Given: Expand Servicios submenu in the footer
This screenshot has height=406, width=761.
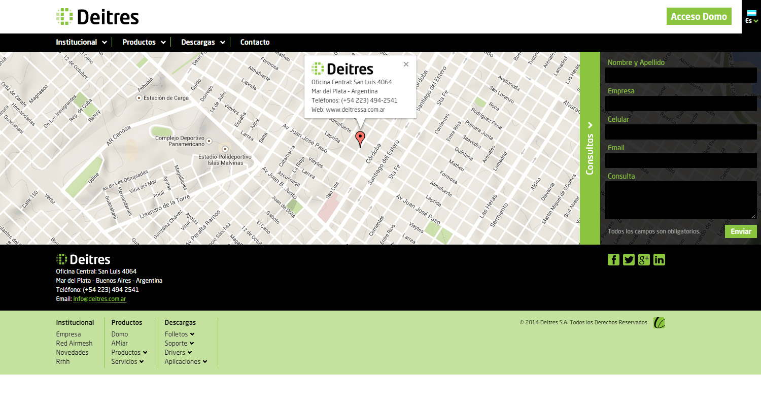Looking at the screenshot, I should pos(127,361).
